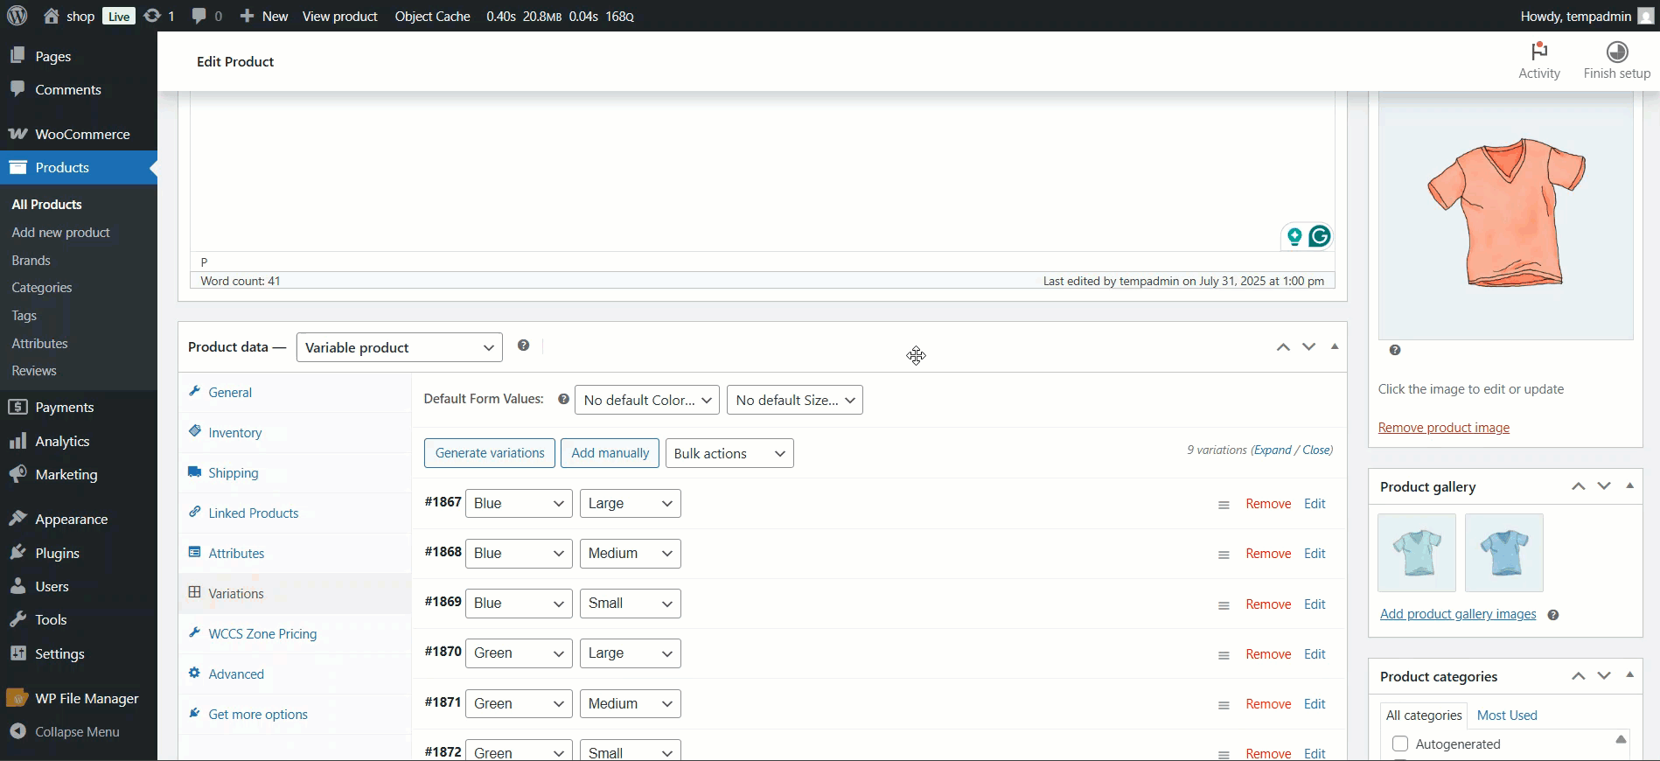Click the orange t-shirt product image
The height and width of the screenshot is (761, 1660).
click(x=1505, y=213)
